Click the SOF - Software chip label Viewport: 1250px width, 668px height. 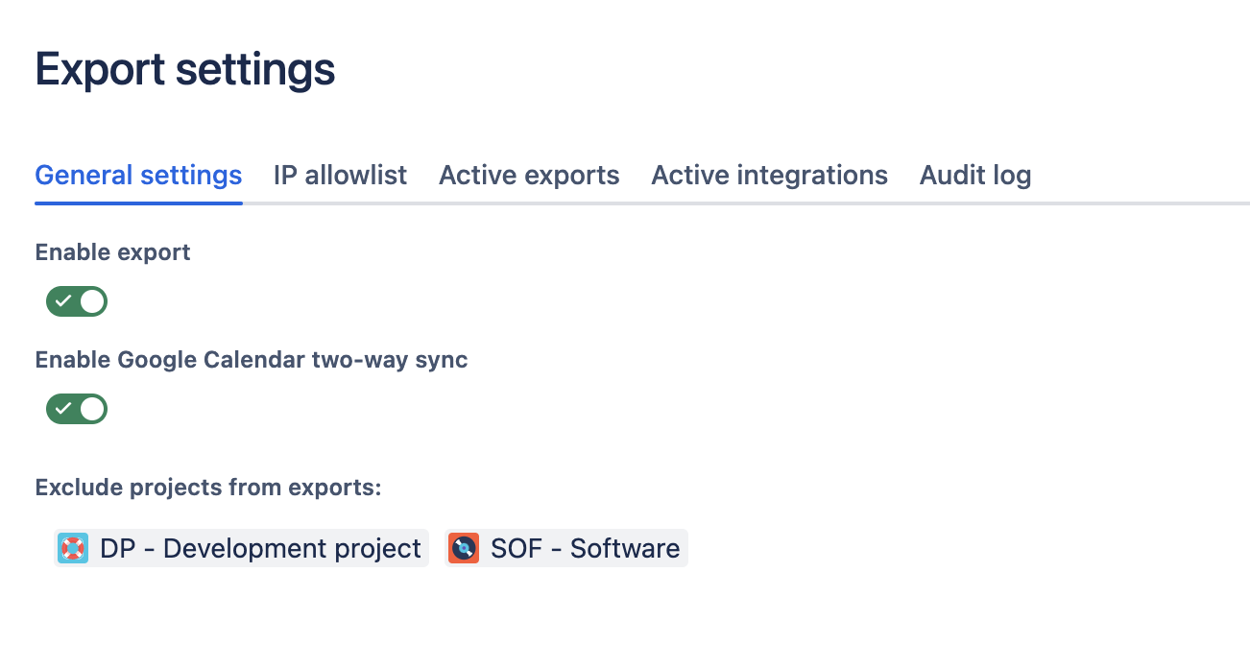point(585,548)
